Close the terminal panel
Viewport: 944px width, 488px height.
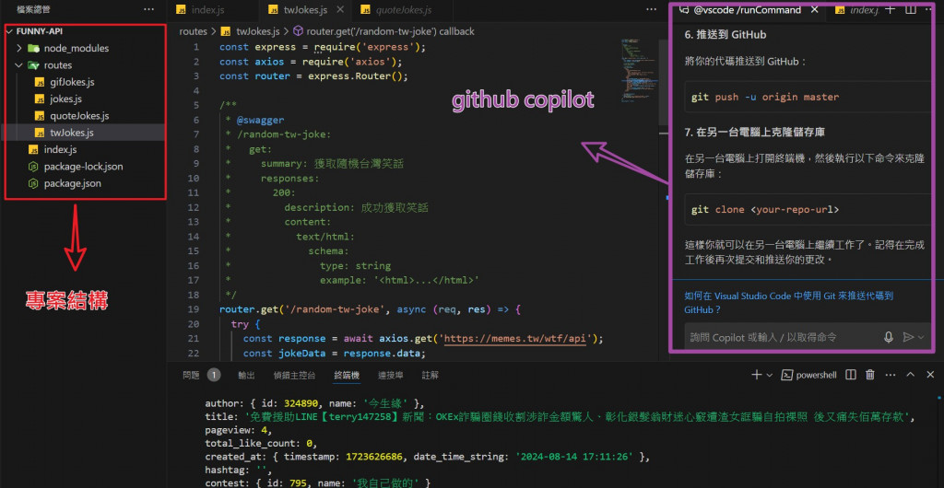coord(931,375)
